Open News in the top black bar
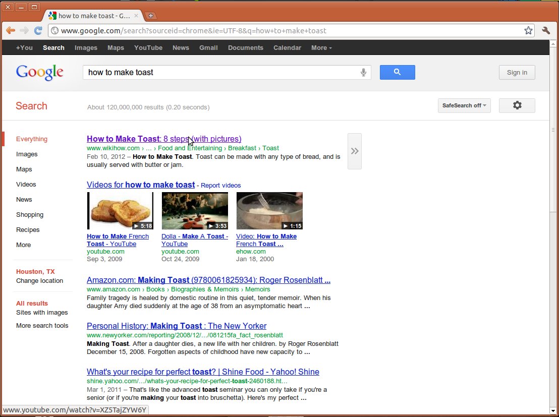This screenshot has width=559, height=417. click(x=181, y=48)
